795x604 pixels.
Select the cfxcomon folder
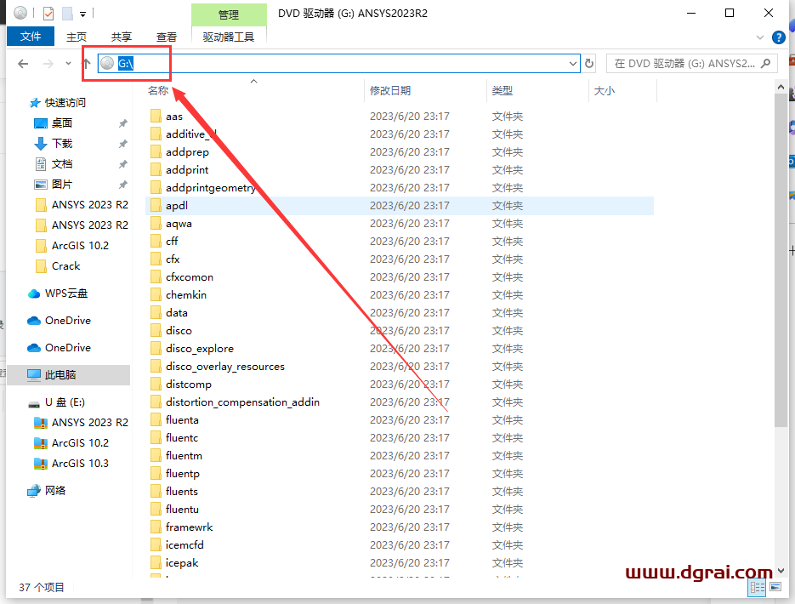[189, 276]
